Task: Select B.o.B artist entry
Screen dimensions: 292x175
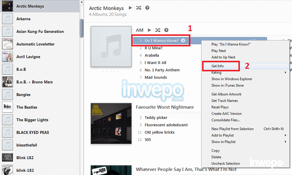Action: 40,69
